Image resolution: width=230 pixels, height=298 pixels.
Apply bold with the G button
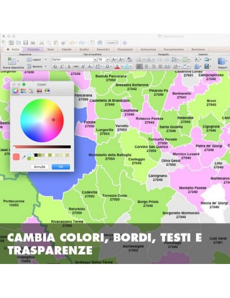click(x=55, y=66)
